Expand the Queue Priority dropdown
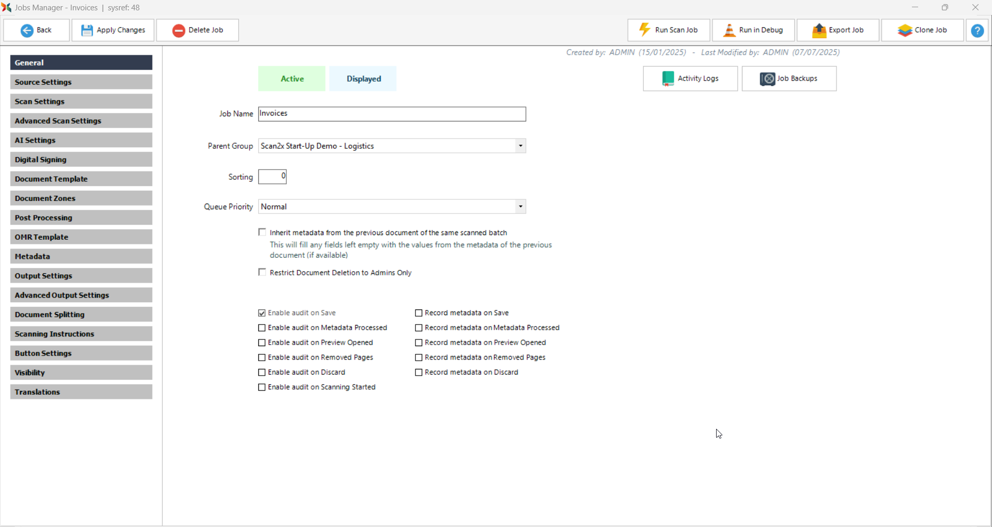 [x=520, y=207]
